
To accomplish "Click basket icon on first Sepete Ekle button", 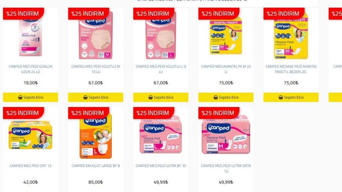I will point(20,97).
